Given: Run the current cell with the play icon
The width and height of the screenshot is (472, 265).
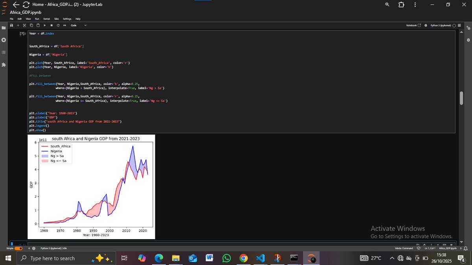Looking at the screenshot, I should (x=44, y=25).
